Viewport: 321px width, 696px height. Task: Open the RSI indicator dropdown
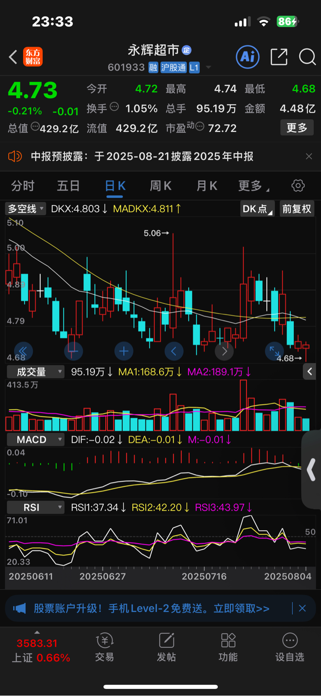[36, 507]
